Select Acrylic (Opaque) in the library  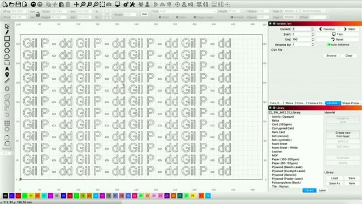[x=283, y=117]
